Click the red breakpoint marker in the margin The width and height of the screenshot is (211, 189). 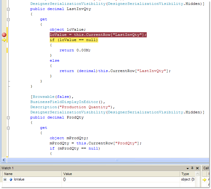pyautogui.click(x=4, y=35)
